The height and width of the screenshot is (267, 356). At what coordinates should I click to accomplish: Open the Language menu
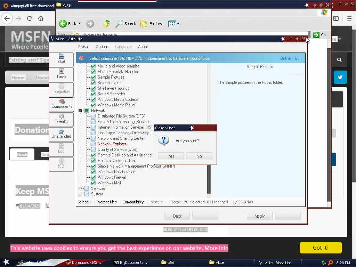click(123, 47)
